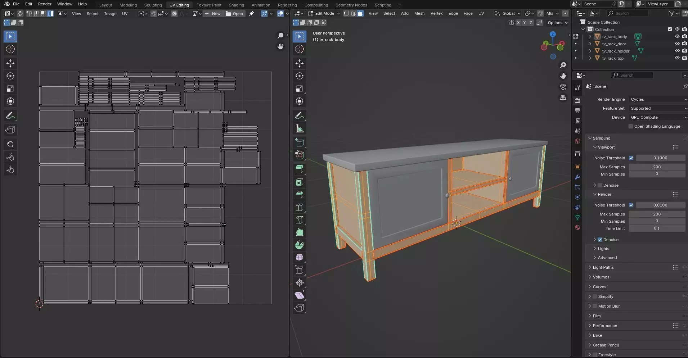The image size is (688, 358).
Task: Expand tv_rack_body tree item
Action: coord(590,36)
